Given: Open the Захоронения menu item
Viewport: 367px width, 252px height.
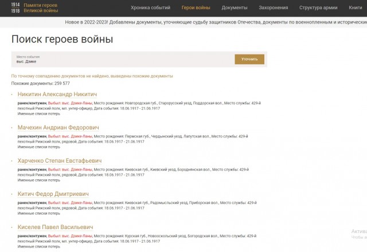Looking at the screenshot, I should tap(274, 7).
